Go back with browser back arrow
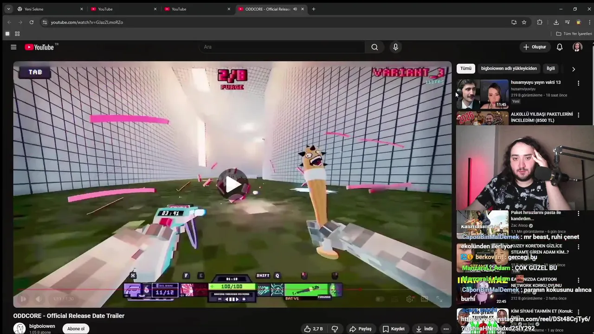 pos(9,22)
